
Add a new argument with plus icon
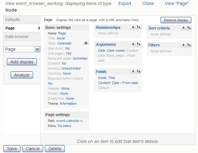(133, 44)
